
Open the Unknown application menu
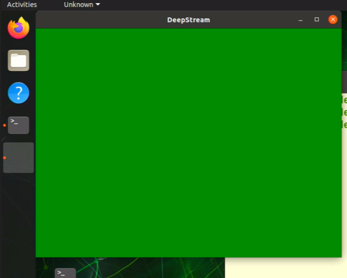click(82, 4)
